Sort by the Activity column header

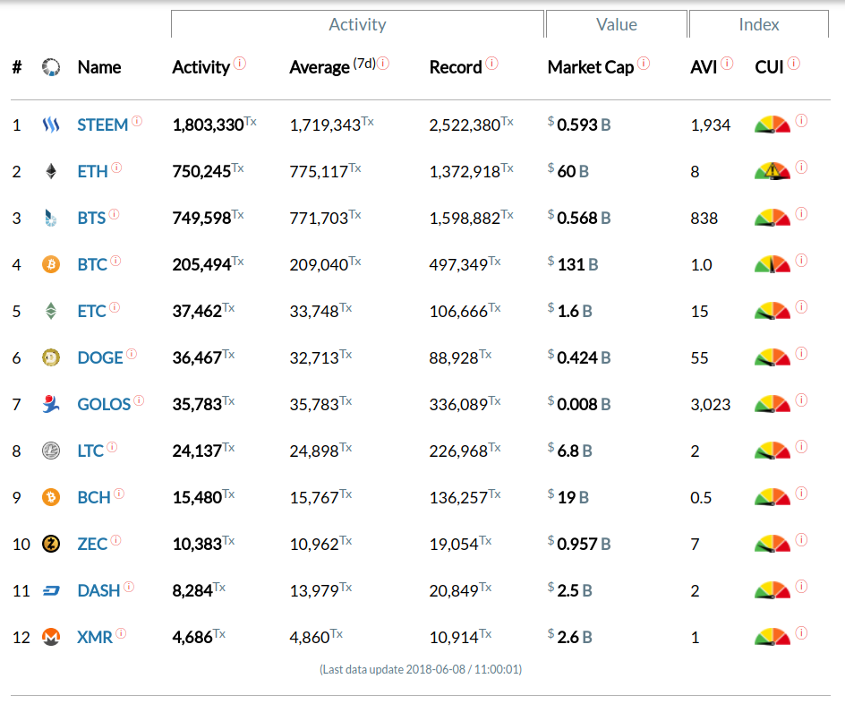coord(201,67)
